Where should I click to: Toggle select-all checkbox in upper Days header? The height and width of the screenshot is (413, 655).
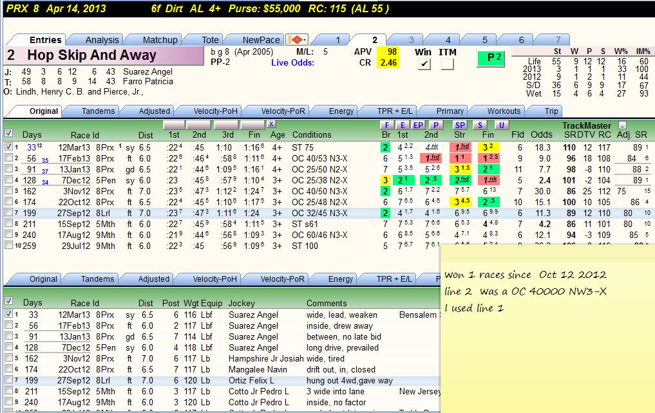tap(9, 133)
